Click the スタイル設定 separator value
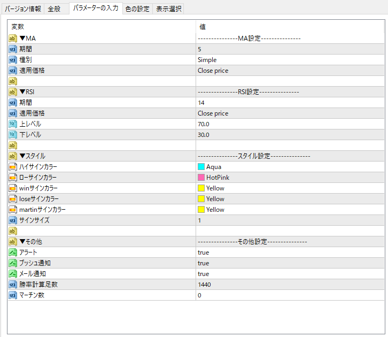 tap(254, 156)
